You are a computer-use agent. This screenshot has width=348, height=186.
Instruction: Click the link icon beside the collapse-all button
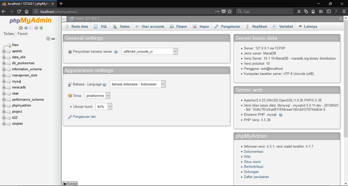click(x=53, y=39)
